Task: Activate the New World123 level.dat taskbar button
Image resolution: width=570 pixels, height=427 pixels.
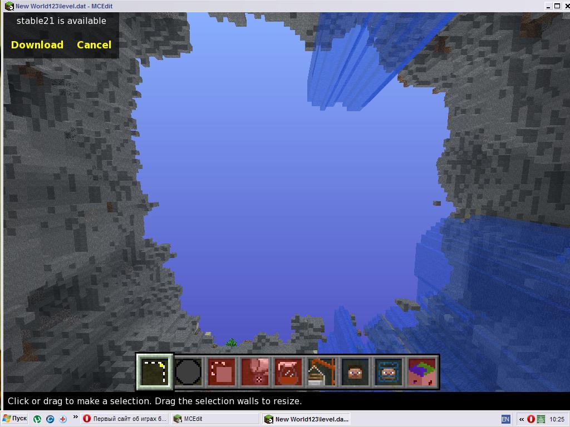Action: pos(306,419)
